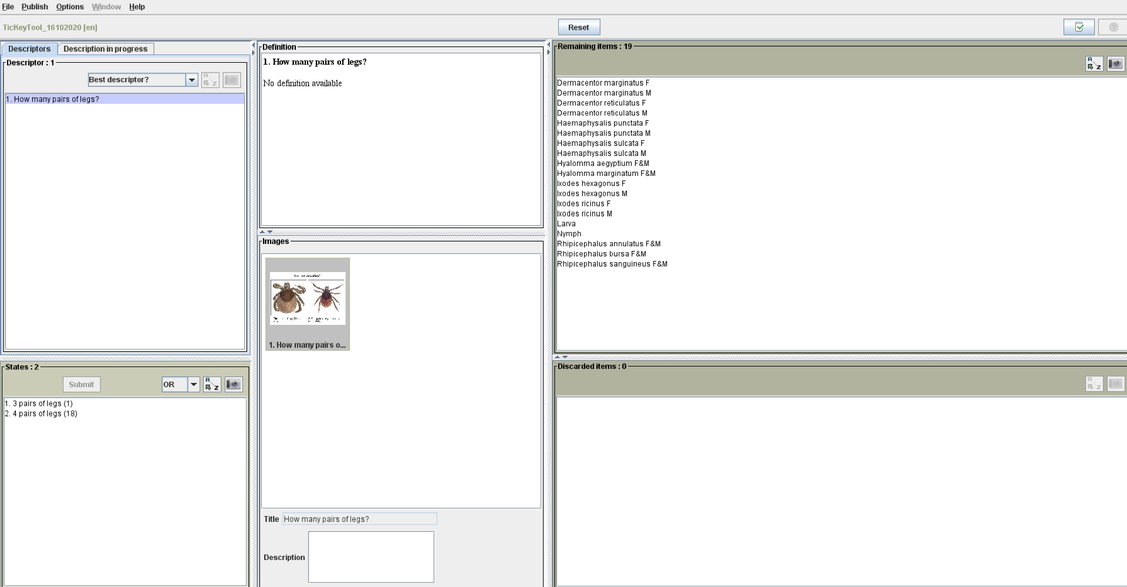Collapse divider arrow above the Images panel
Viewport: 1127px width, 587px height.
point(264,232)
